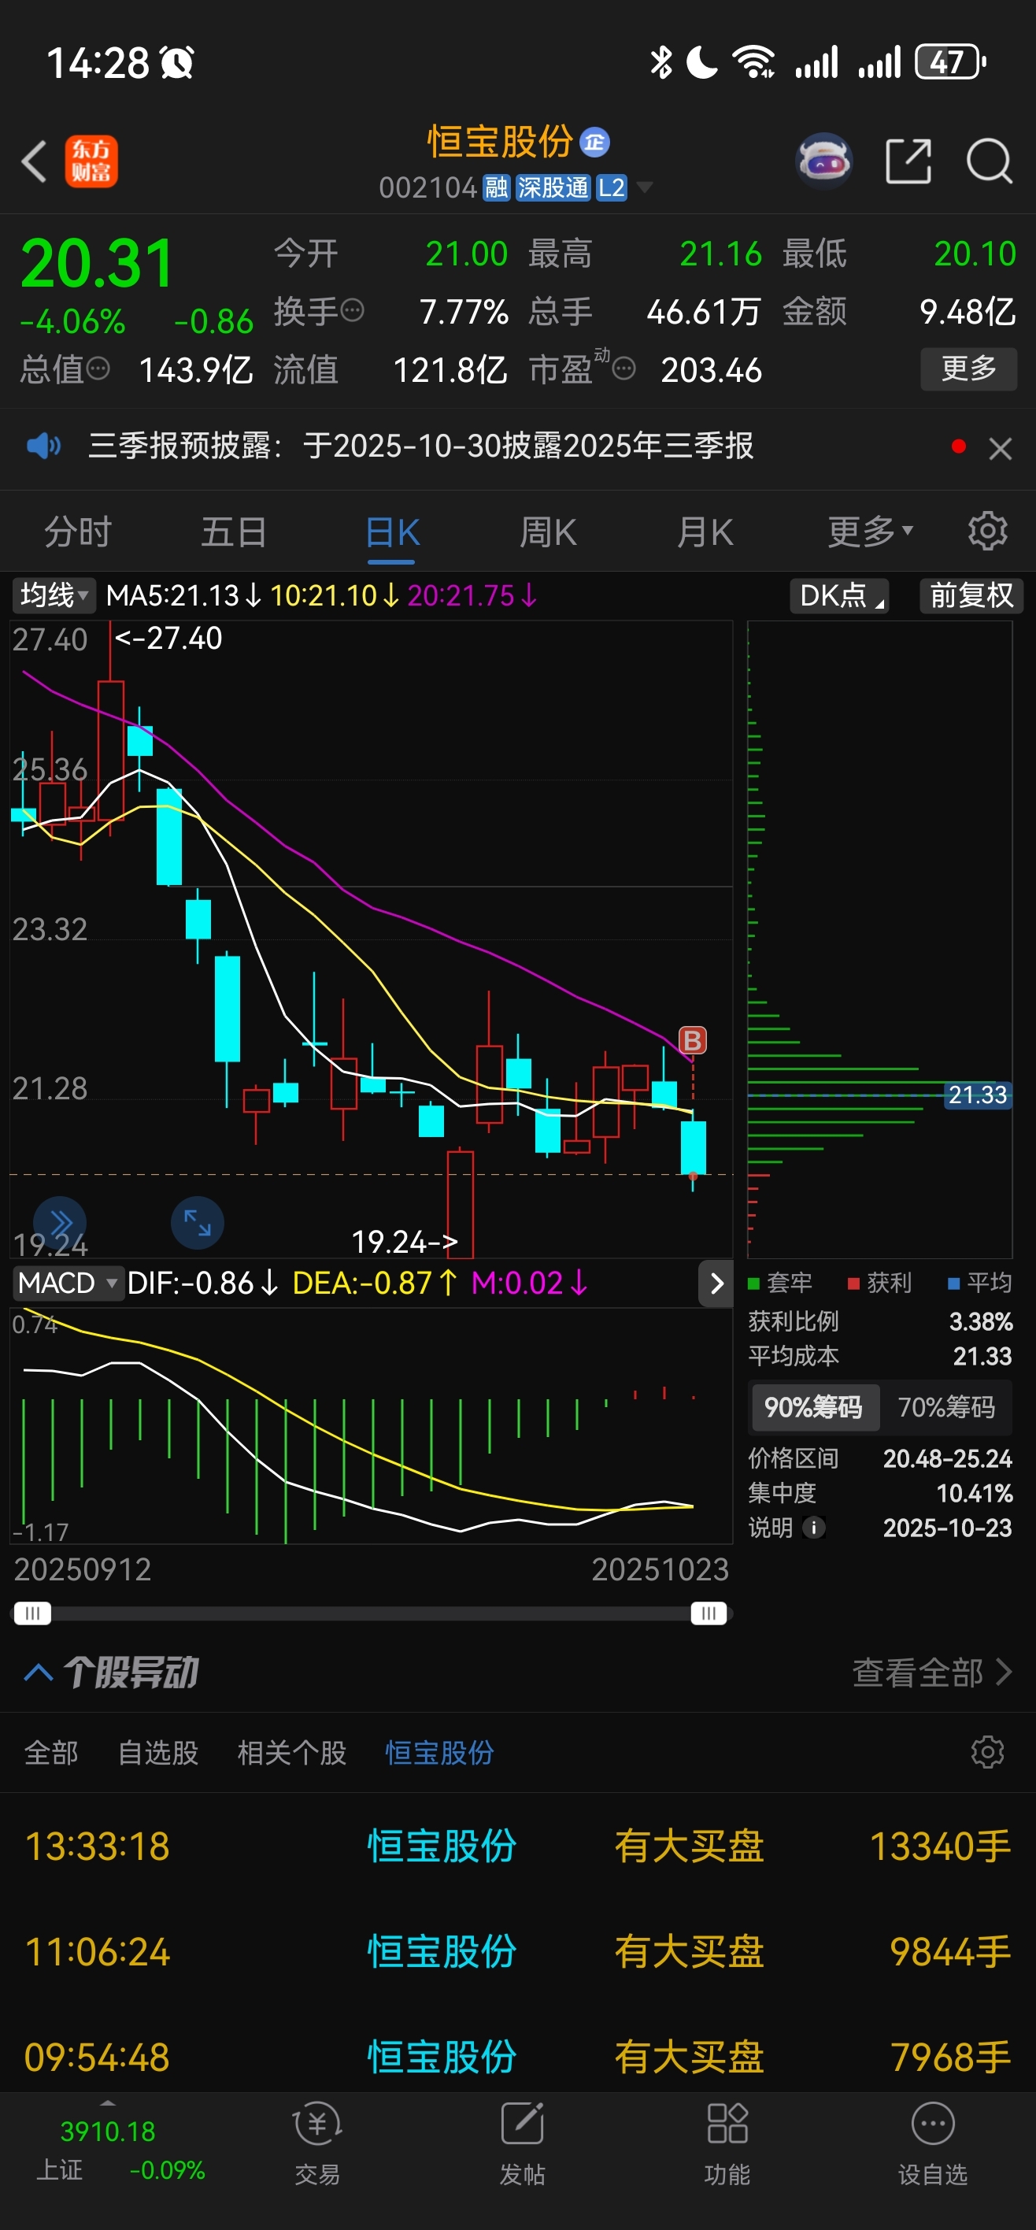Viewport: 1036px width, 2230px height.
Task: Tap the 融 margin trading badge
Action: 496,188
